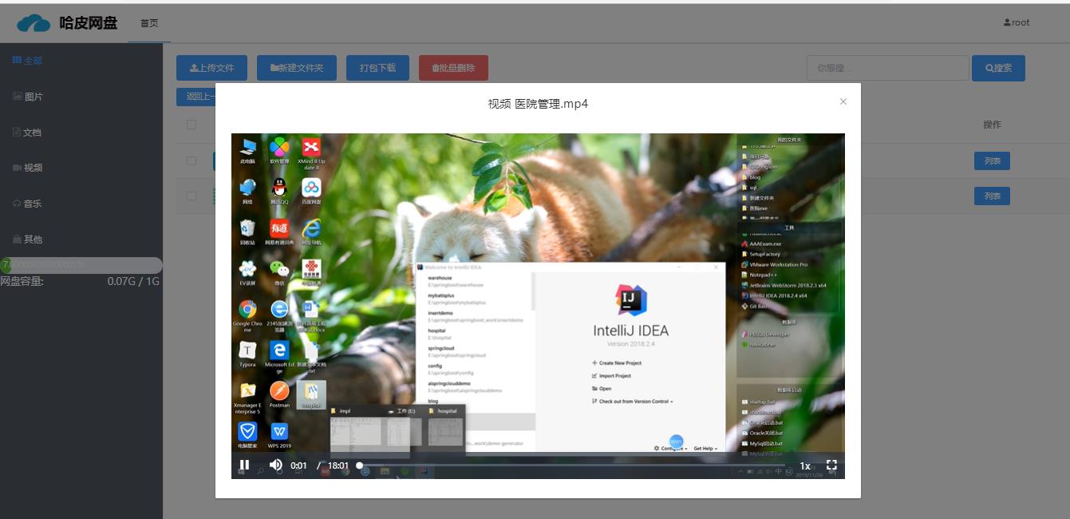
Task: Open the 文档 category in sidebar
Action: coord(27,133)
